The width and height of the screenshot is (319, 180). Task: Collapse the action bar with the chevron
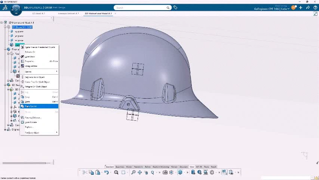pos(80,170)
